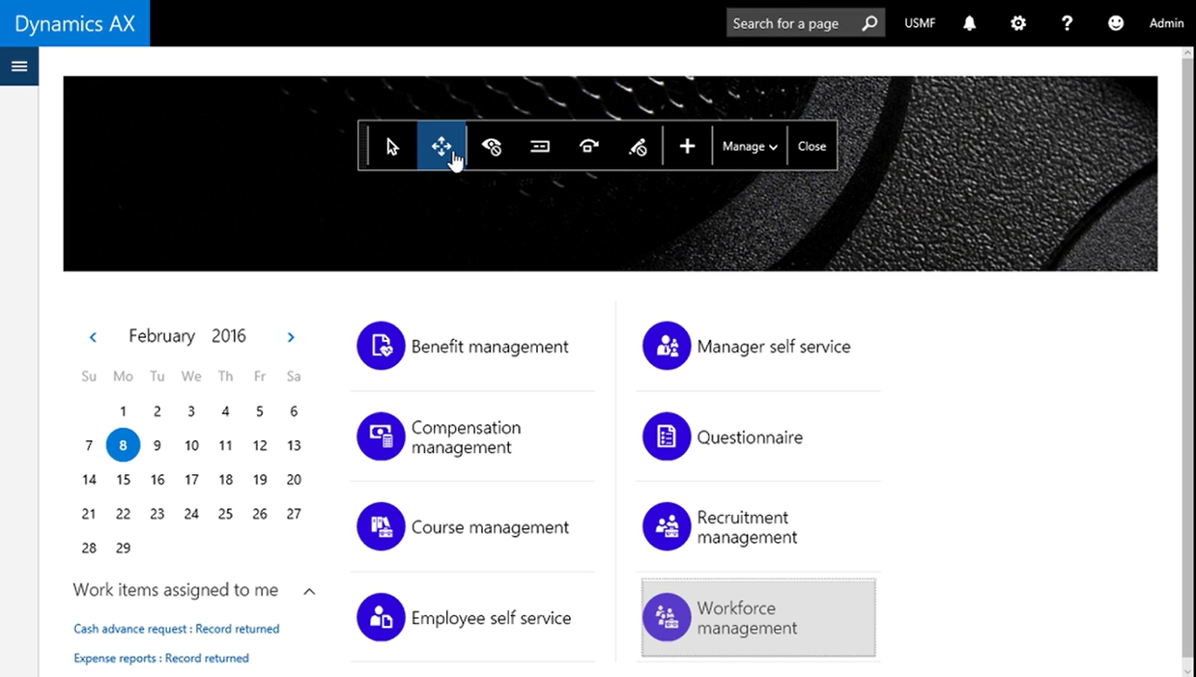
Task: Click the plus Add field icon
Action: click(687, 147)
